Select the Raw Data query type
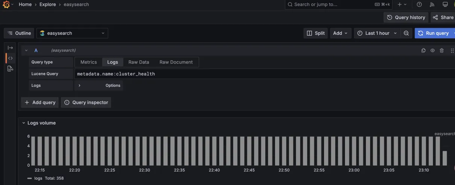This screenshot has width=455, height=185. point(139,62)
